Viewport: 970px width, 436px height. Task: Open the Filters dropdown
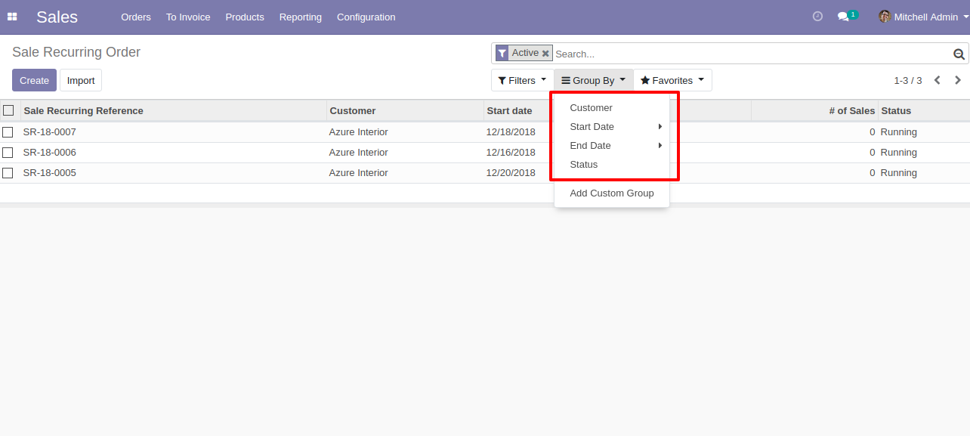[x=522, y=80]
